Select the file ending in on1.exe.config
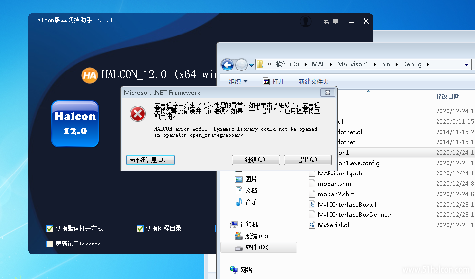This screenshot has height=279, width=475. point(359,163)
